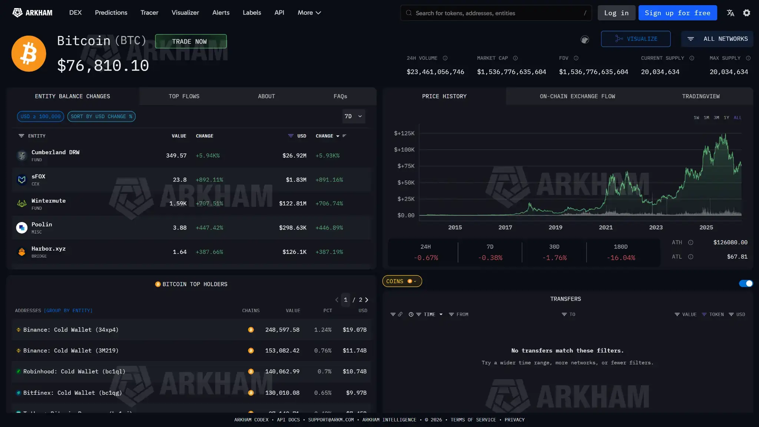Screen dimensions: 759x427
Task: Toggle the Sort by USD Change % chip
Action: pos(101,116)
